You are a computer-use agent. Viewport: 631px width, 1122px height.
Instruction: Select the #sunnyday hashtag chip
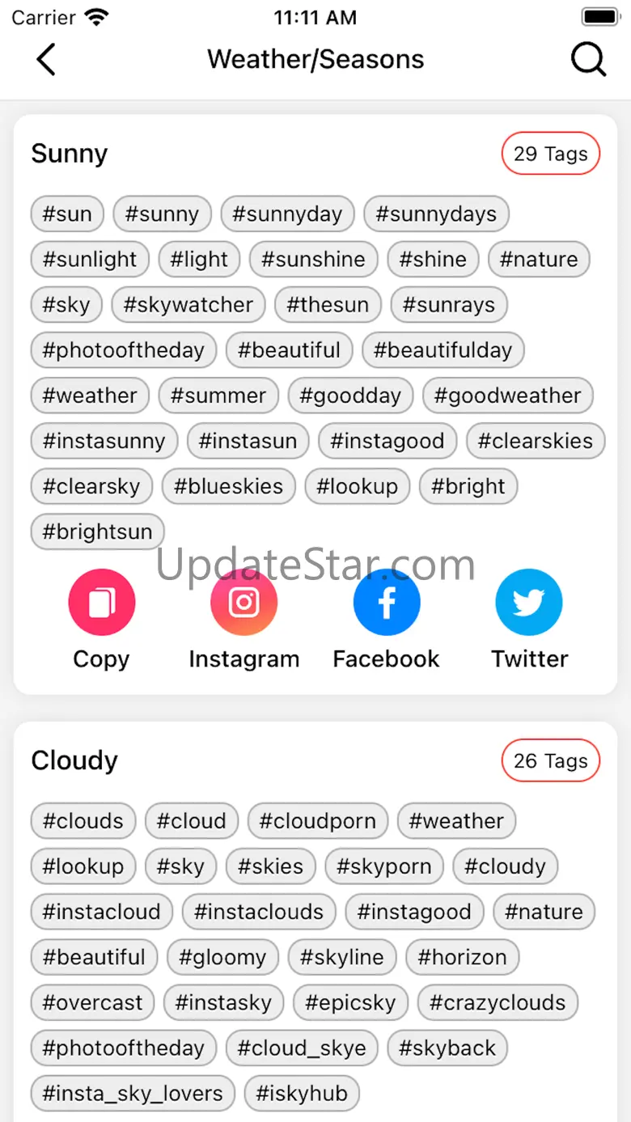[x=287, y=214]
